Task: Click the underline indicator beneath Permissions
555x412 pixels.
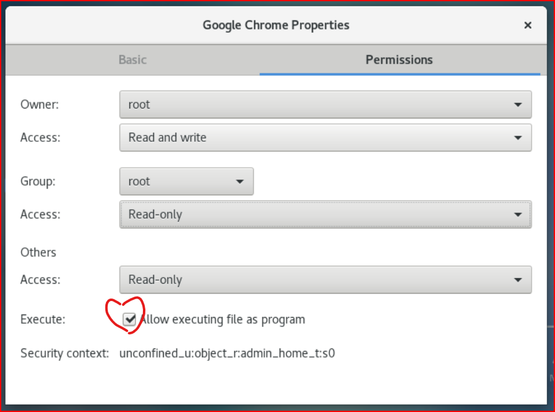Action: [399, 73]
